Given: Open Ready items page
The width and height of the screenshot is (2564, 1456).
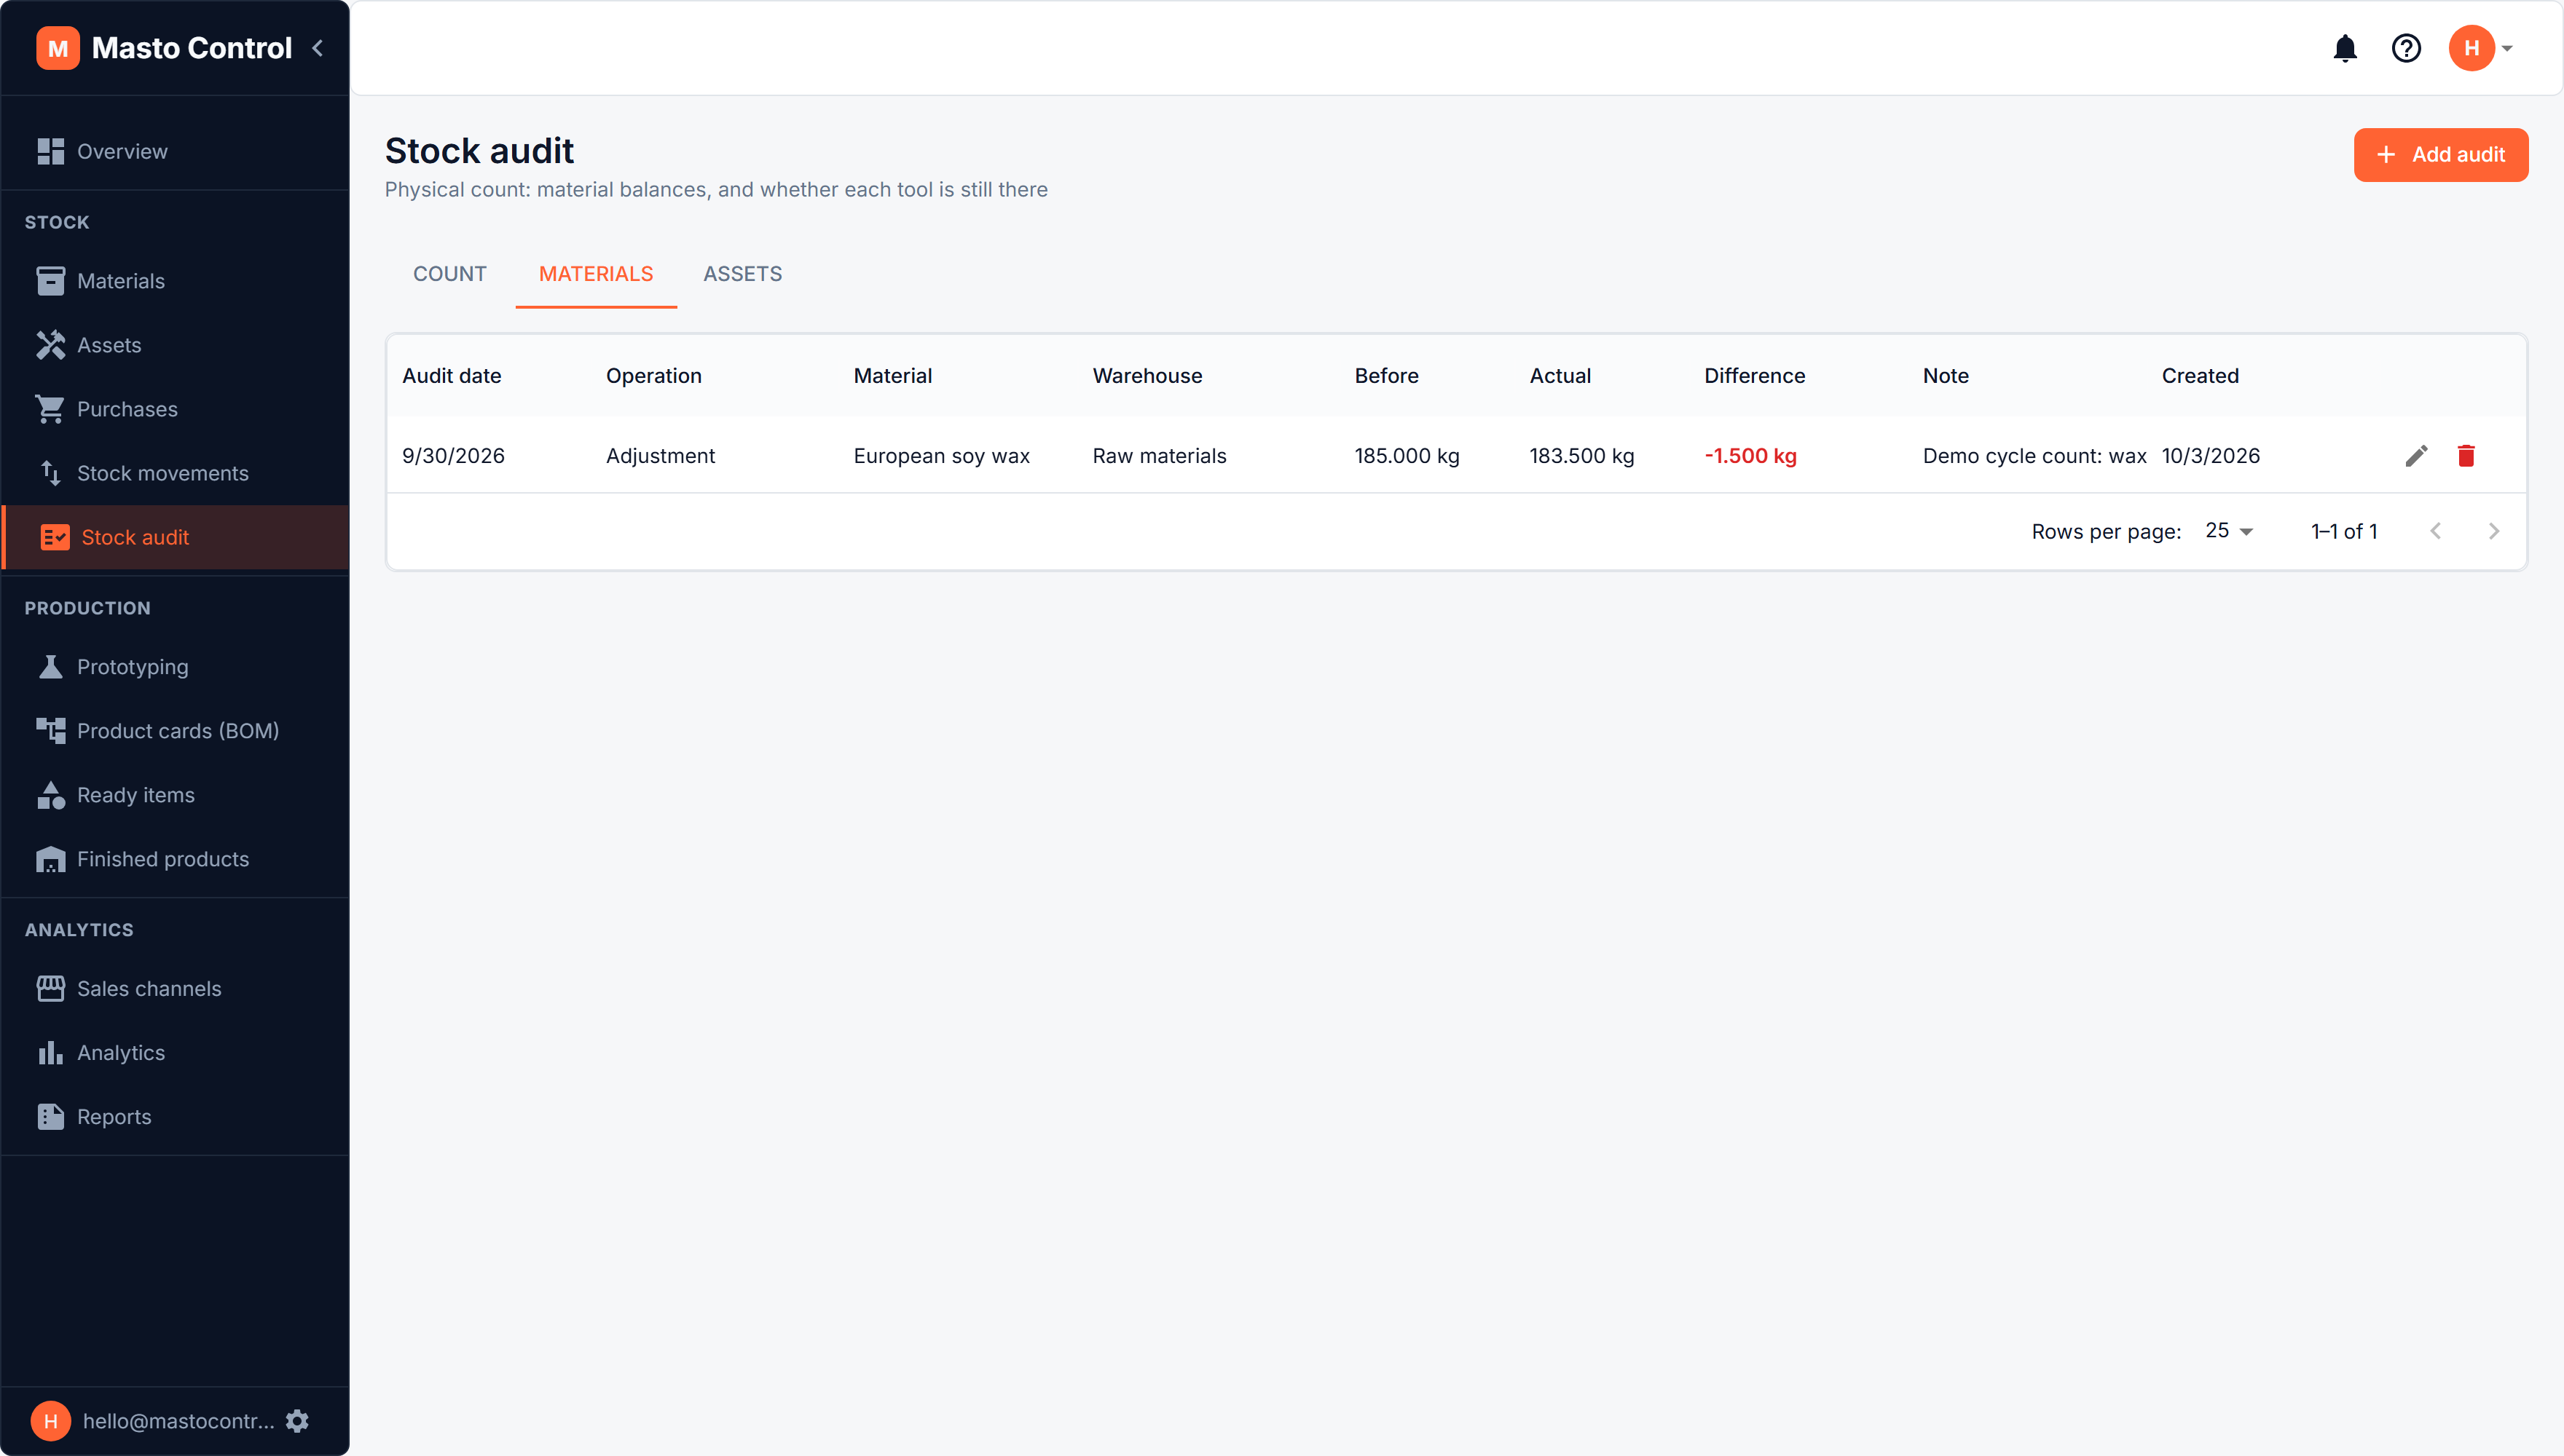Looking at the screenshot, I should 175,795.
